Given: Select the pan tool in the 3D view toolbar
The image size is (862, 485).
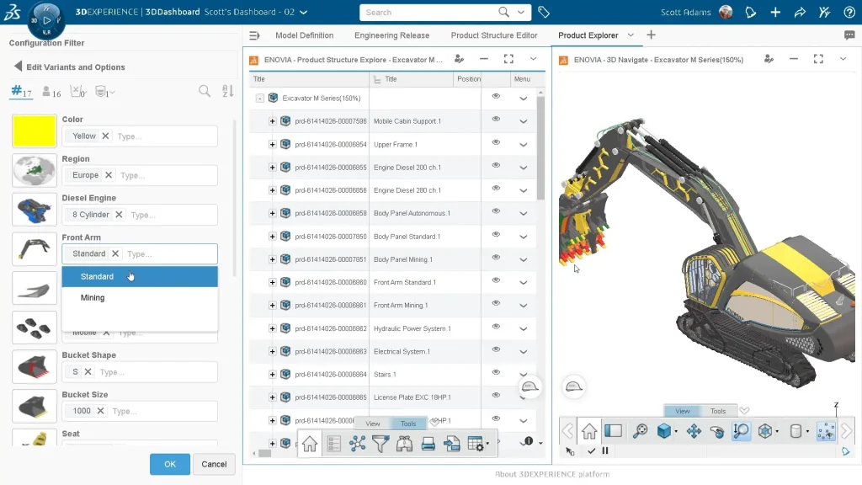Looking at the screenshot, I should 694,431.
